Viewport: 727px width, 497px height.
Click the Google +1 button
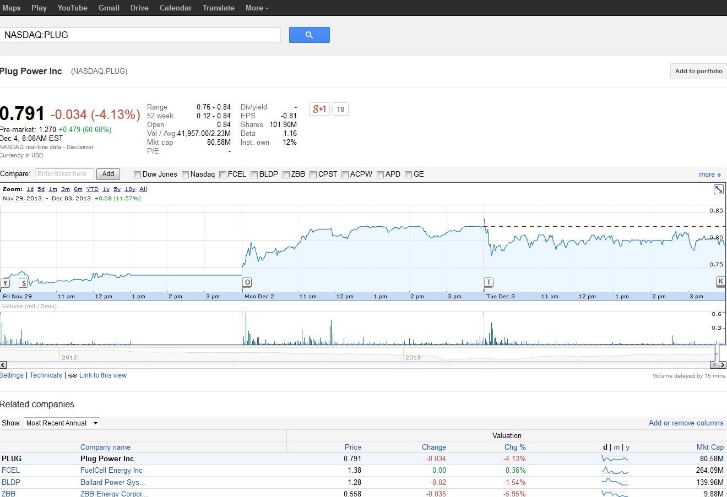click(319, 109)
